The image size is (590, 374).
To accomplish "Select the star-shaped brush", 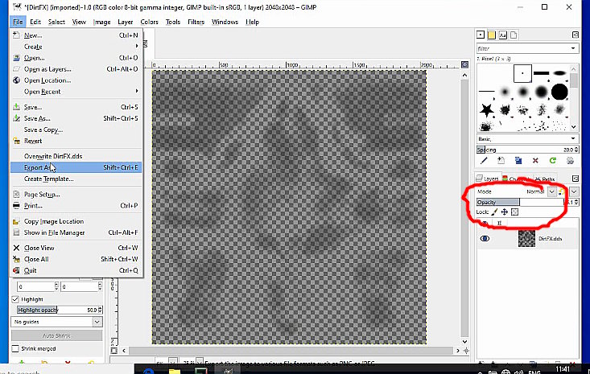I will tap(486, 109).
